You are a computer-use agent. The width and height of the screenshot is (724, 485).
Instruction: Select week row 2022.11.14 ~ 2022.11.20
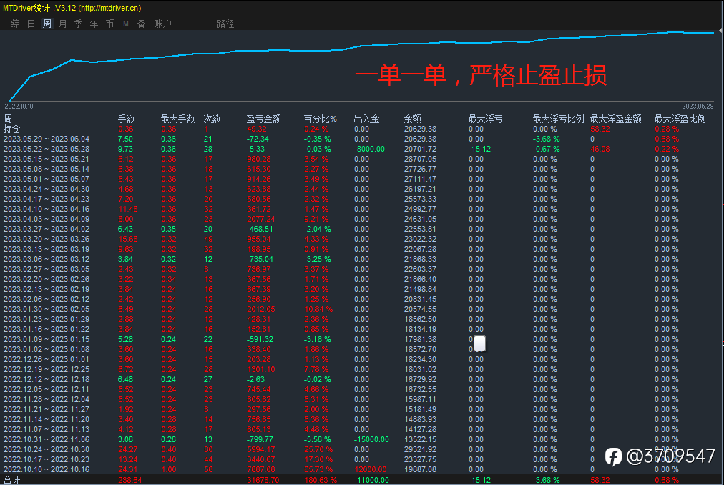point(362,419)
